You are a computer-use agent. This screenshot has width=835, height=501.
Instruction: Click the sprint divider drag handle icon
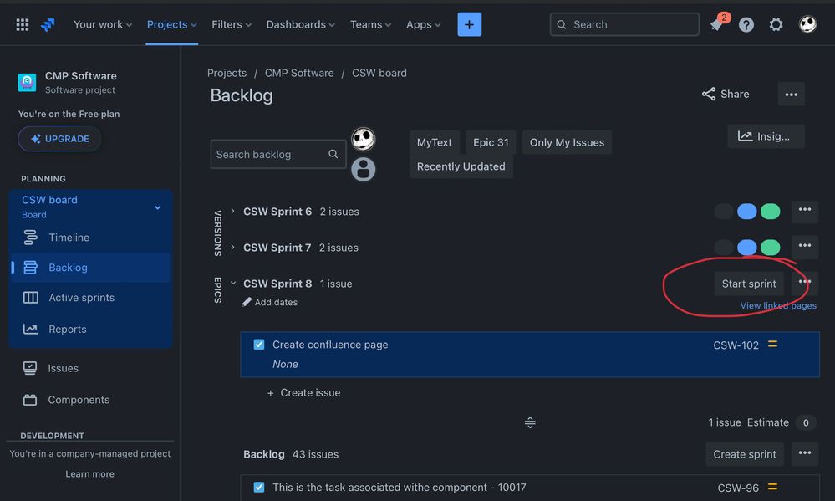pyautogui.click(x=530, y=422)
